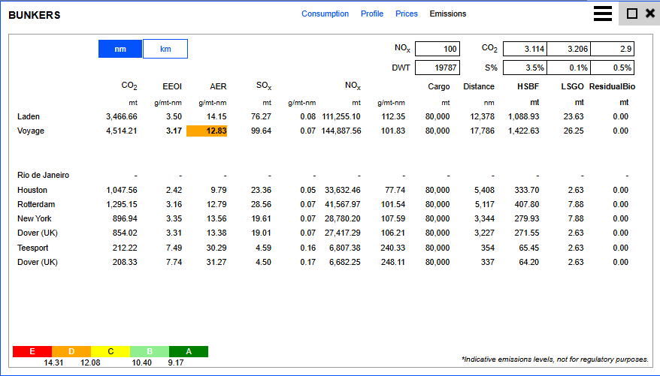Click the orange D rating swatch
The width and height of the screenshot is (660, 376).
[71, 351]
